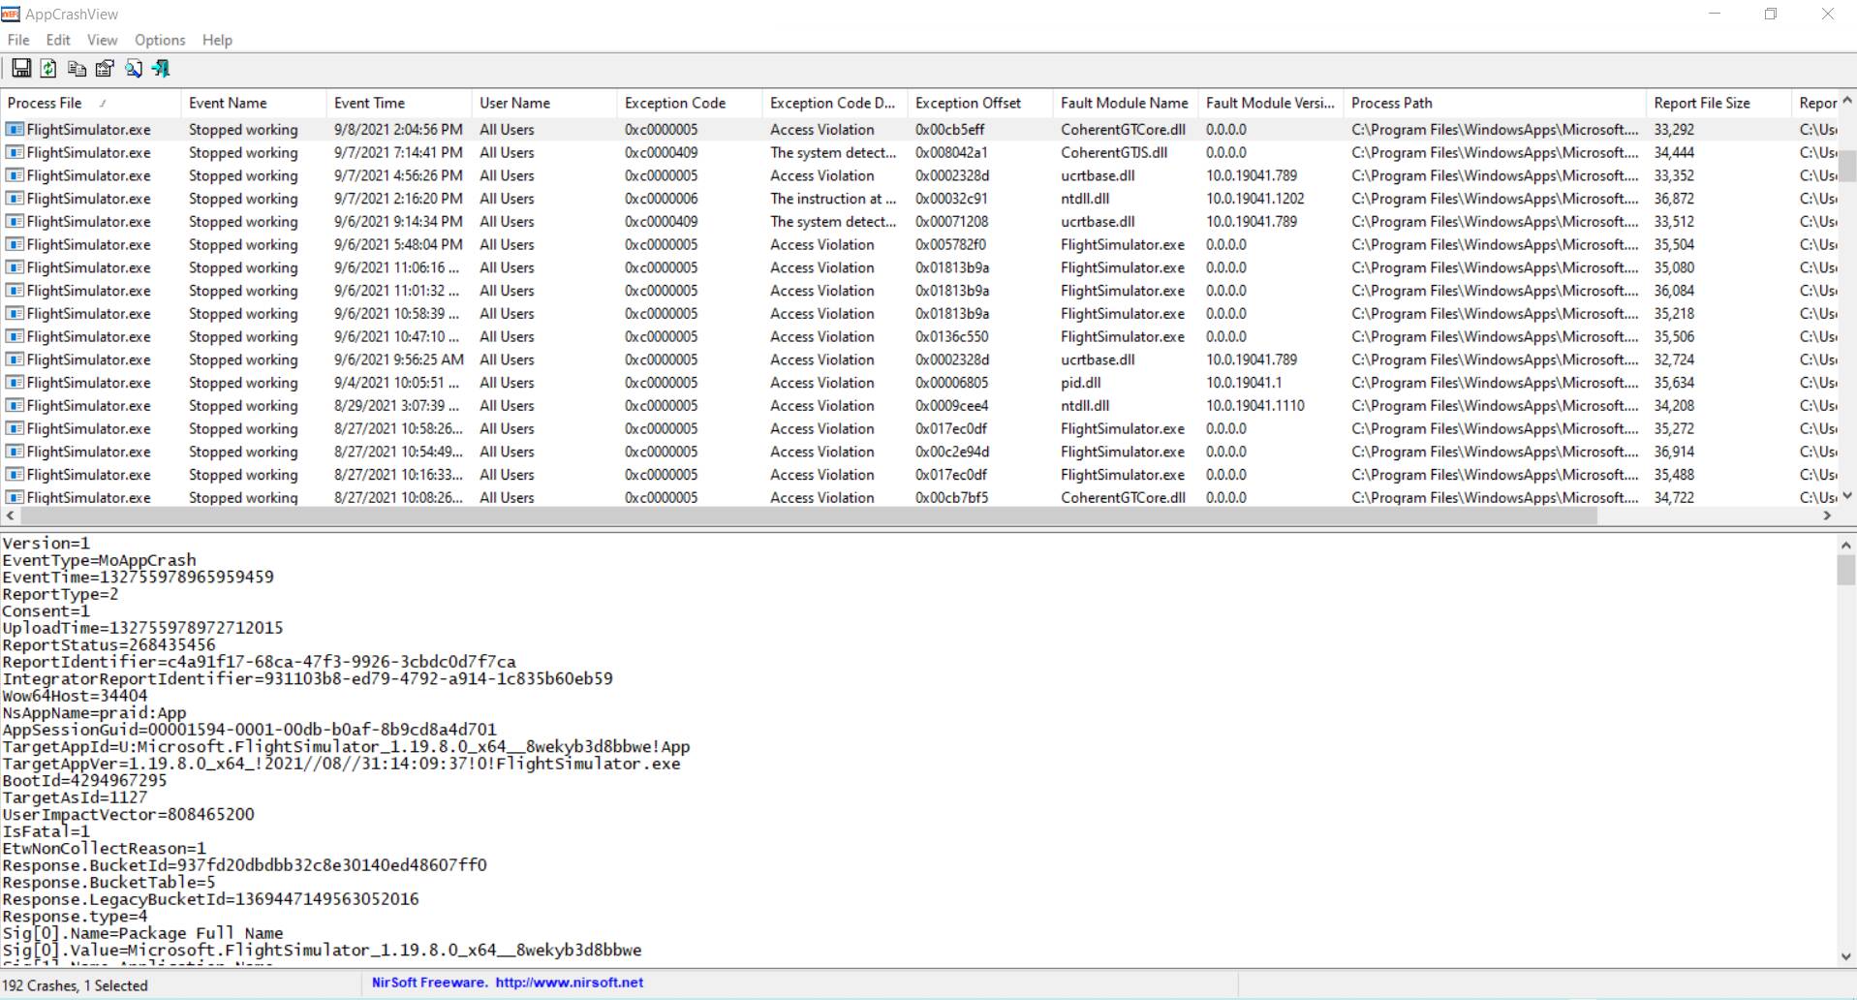Open the Help menu
This screenshot has height=1000, width=1857.
(217, 40)
